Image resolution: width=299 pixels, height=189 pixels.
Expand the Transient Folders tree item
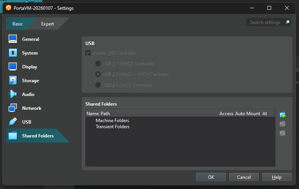[x=113, y=127]
